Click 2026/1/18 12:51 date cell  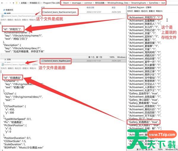coord(94,12)
